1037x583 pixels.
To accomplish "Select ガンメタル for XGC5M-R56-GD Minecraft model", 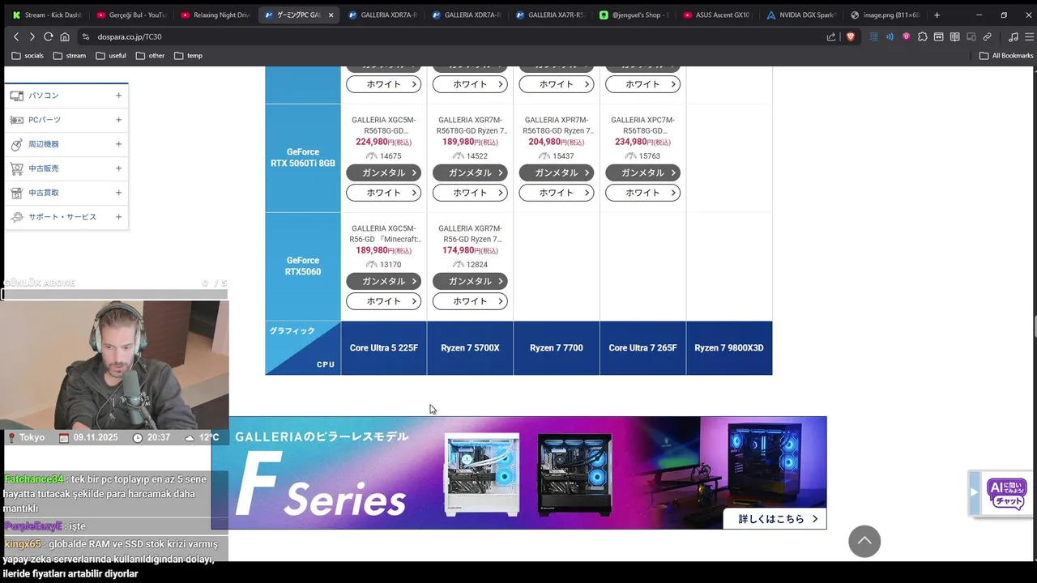I will (x=384, y=281).
